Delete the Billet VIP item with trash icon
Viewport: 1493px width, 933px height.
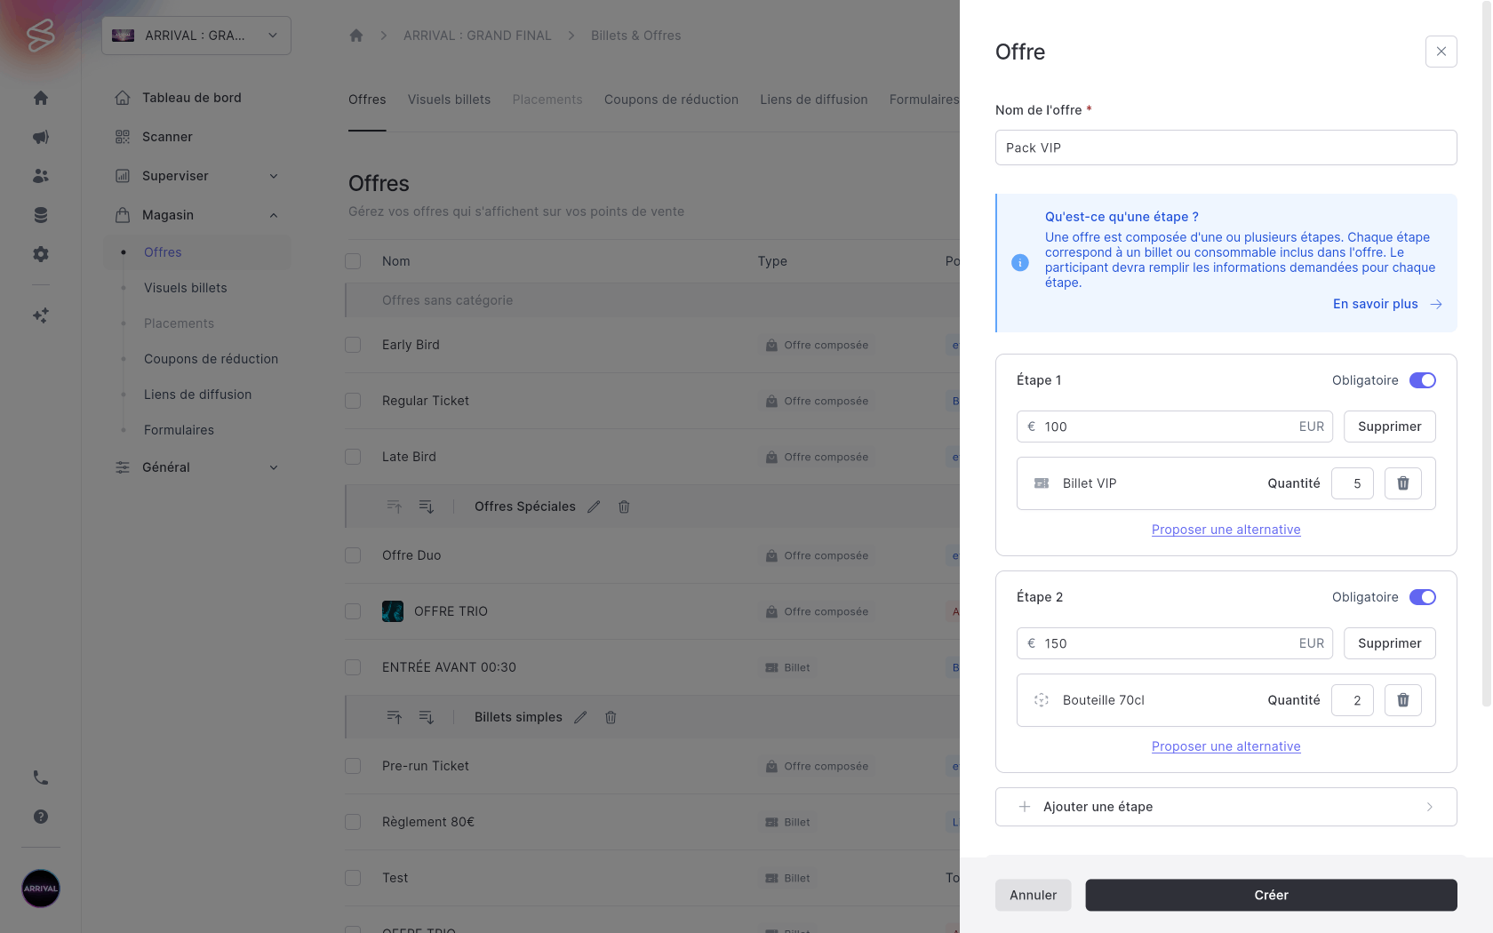click(x=1402, y=483)
